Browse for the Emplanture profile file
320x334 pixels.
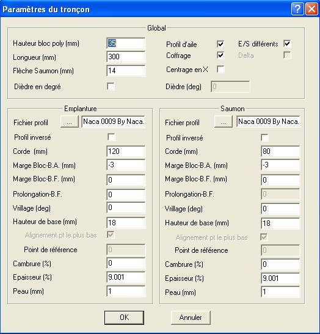[70, 122]
